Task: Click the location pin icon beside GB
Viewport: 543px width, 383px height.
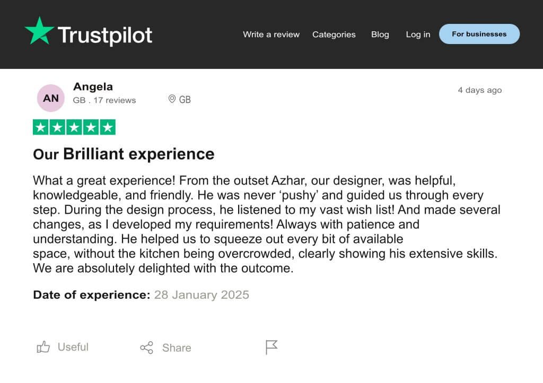Action: pos(171,99)
